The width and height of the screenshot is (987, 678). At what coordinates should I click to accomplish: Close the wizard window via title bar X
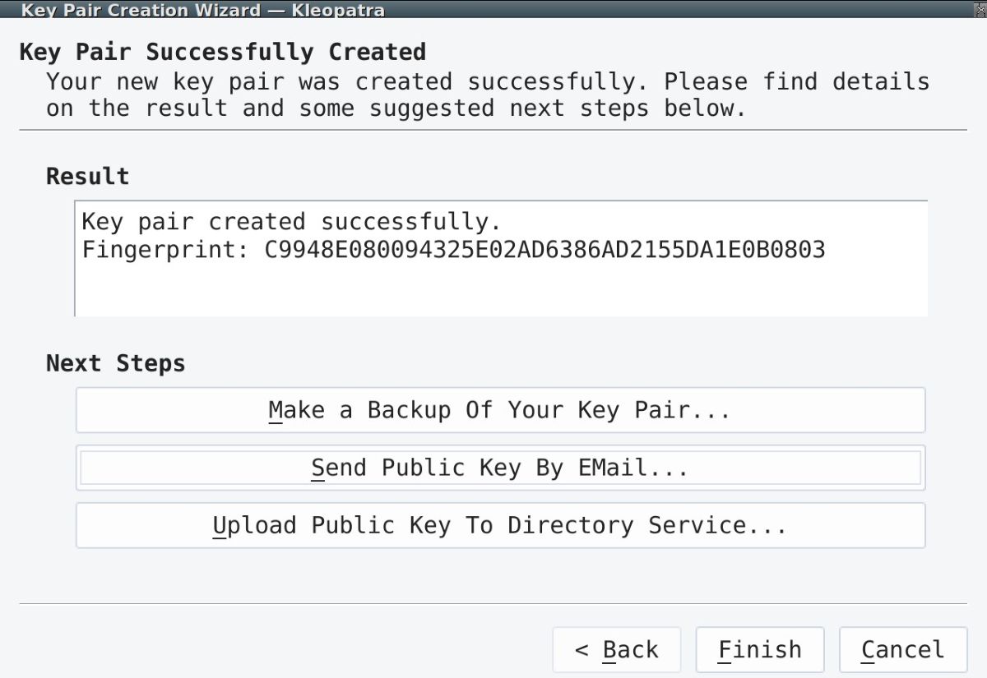coord(977,9)
